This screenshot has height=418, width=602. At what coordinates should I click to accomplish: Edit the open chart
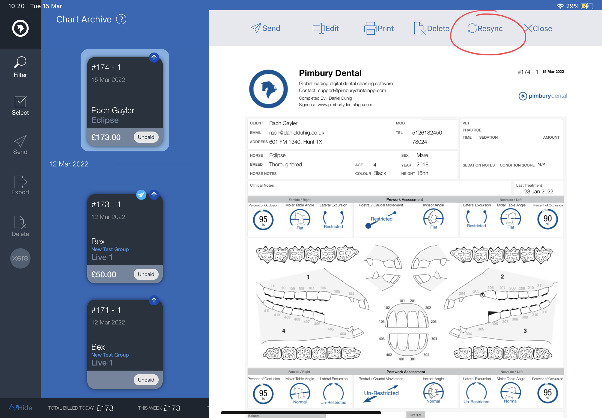(x=325, y=28)
